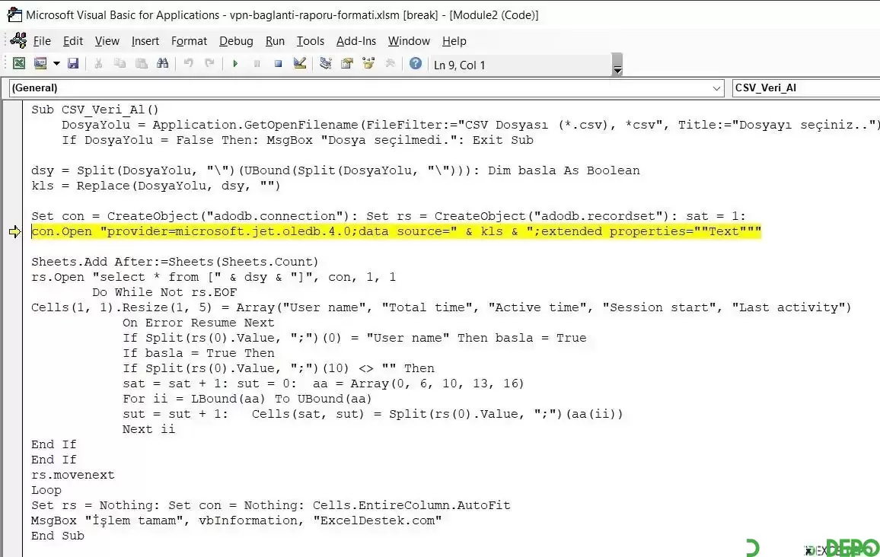Open the File menu
This screenshot has height=557, width=880.
(x=42, y=41)
